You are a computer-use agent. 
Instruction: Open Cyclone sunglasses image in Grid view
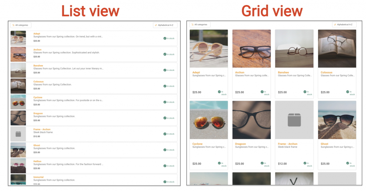coord(209,120)
